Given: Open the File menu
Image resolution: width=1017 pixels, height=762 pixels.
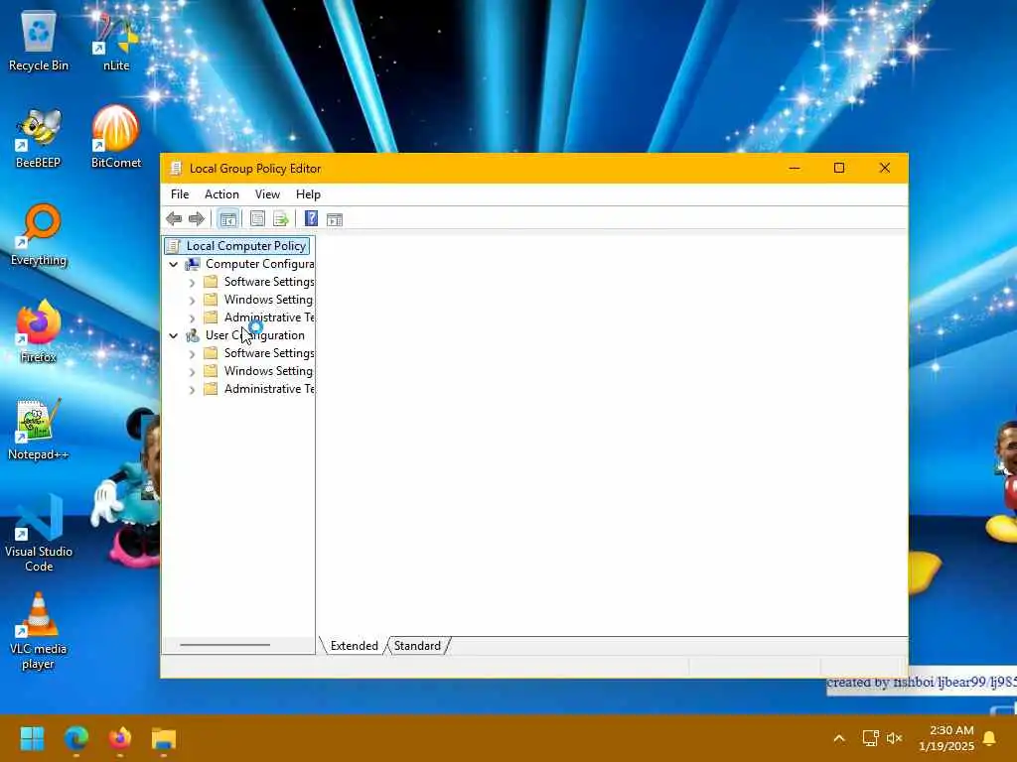Looking at the screenshot, I should (x=180, y=194).
